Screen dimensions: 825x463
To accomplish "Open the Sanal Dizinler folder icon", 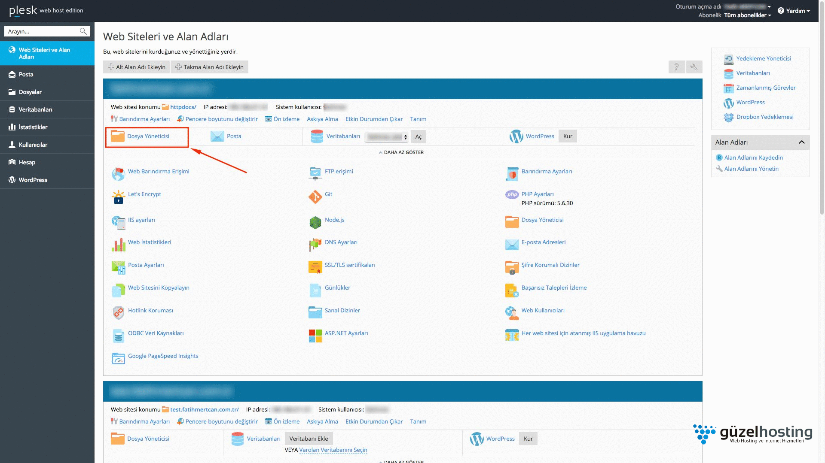I will click(315, 312).
